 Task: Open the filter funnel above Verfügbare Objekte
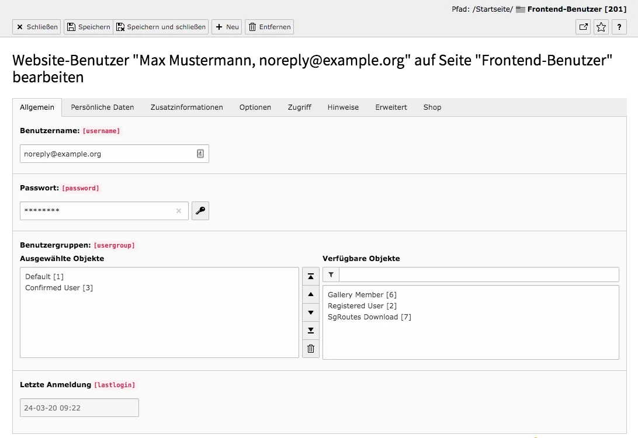click(x=331, y=274)
